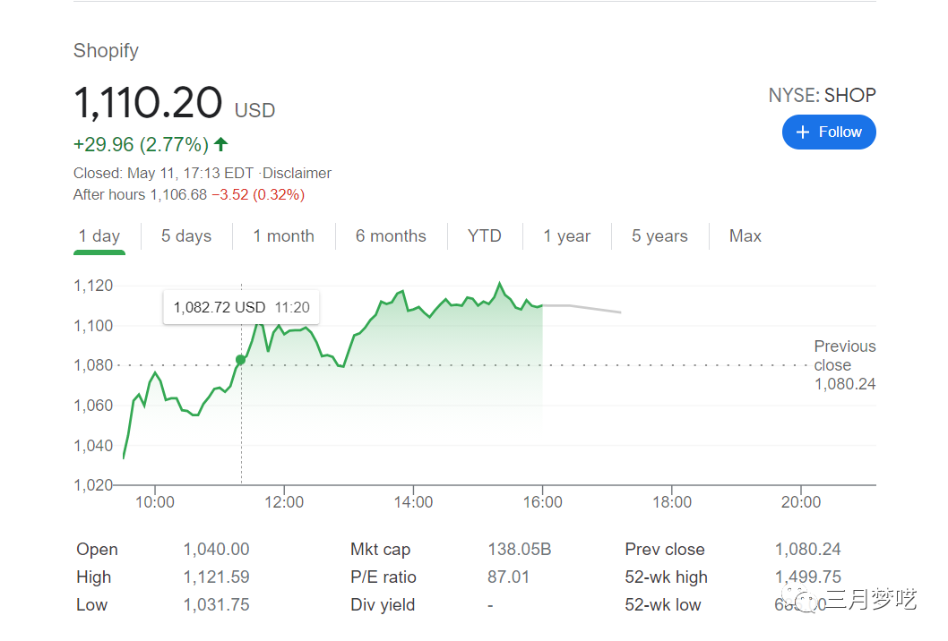Click the plus icon in Follow
The image size is (948, 641).
(803, 132)
